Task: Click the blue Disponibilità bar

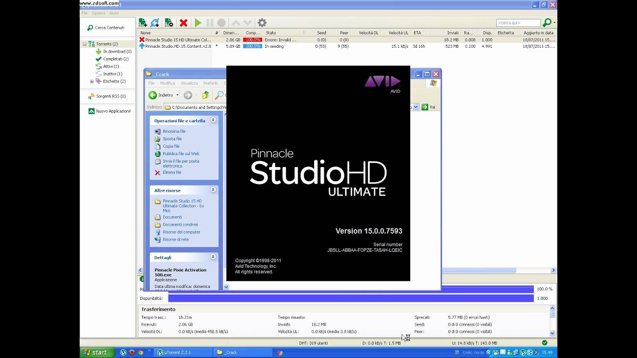Action: [x=351, y=298]
